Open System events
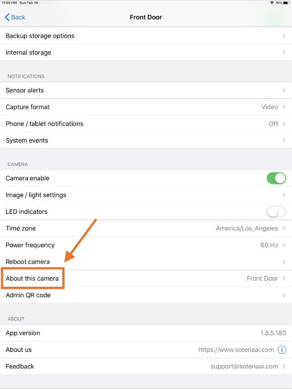 pyautogui.click(x=146, y=140)
